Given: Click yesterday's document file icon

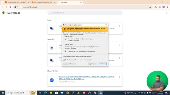Looking at the screenshot, I should [52, 47].
